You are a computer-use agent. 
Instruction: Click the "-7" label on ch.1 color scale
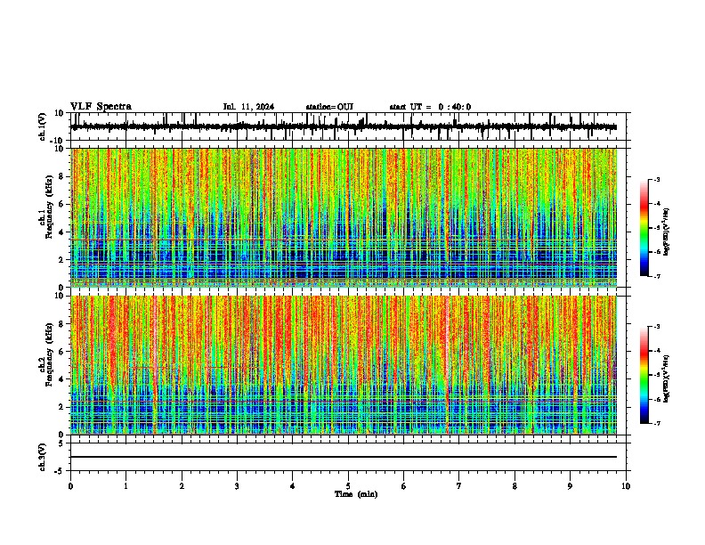pos(657,276)
